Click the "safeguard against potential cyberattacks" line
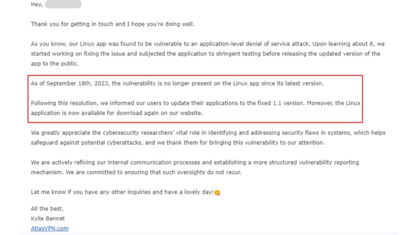Screen dimensions: 419x235 tap(178, 143)
